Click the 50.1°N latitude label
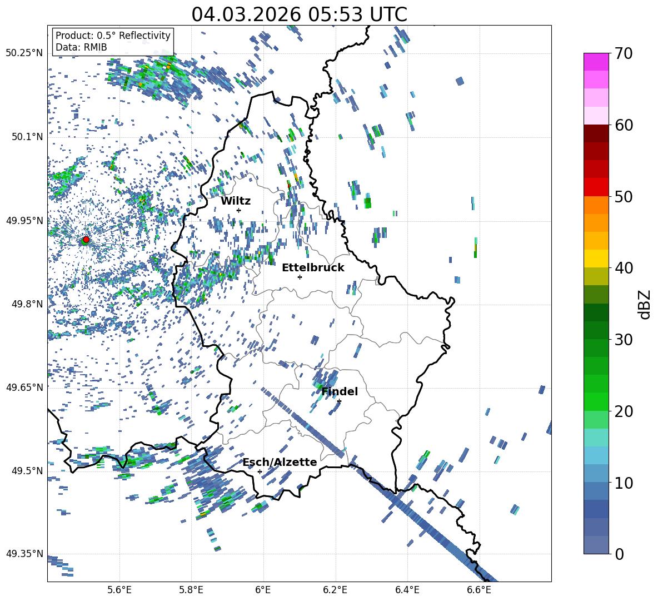The width and height of the screenshot is (658, 601). coord(27,137)
